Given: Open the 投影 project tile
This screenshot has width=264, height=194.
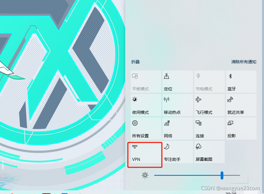Looking at the screenshot, I should (x=241, y=129).
